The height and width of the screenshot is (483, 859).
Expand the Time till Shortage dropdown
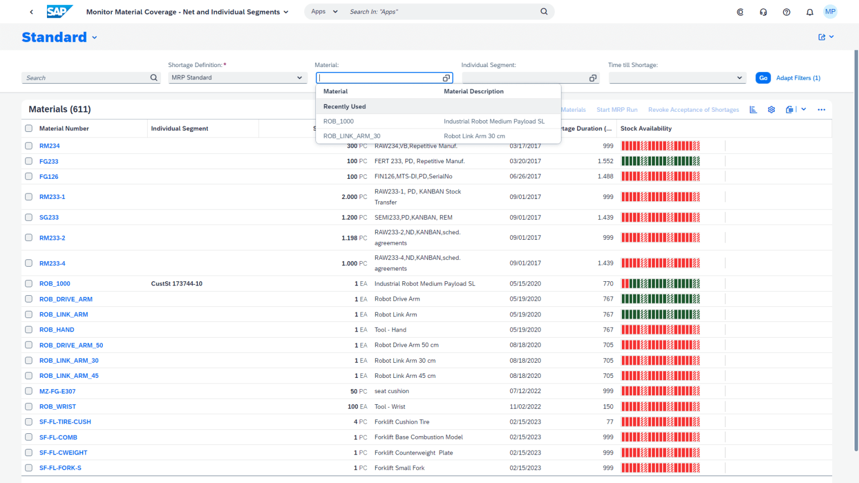click(x=677, y=77)
